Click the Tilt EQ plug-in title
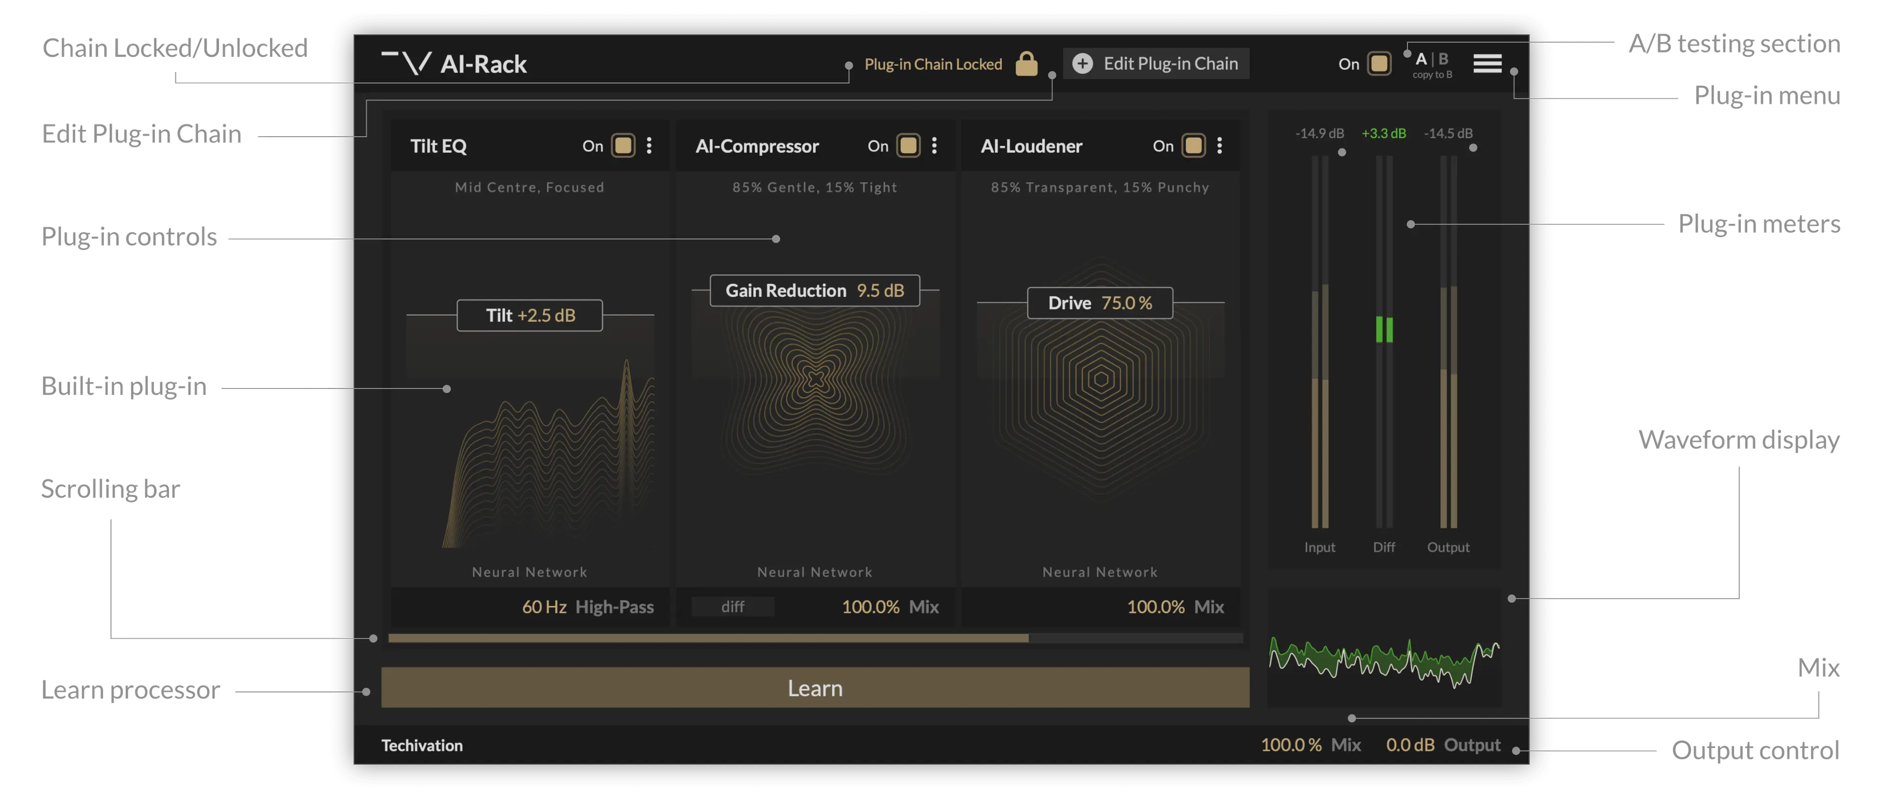 tap(438, 146)
